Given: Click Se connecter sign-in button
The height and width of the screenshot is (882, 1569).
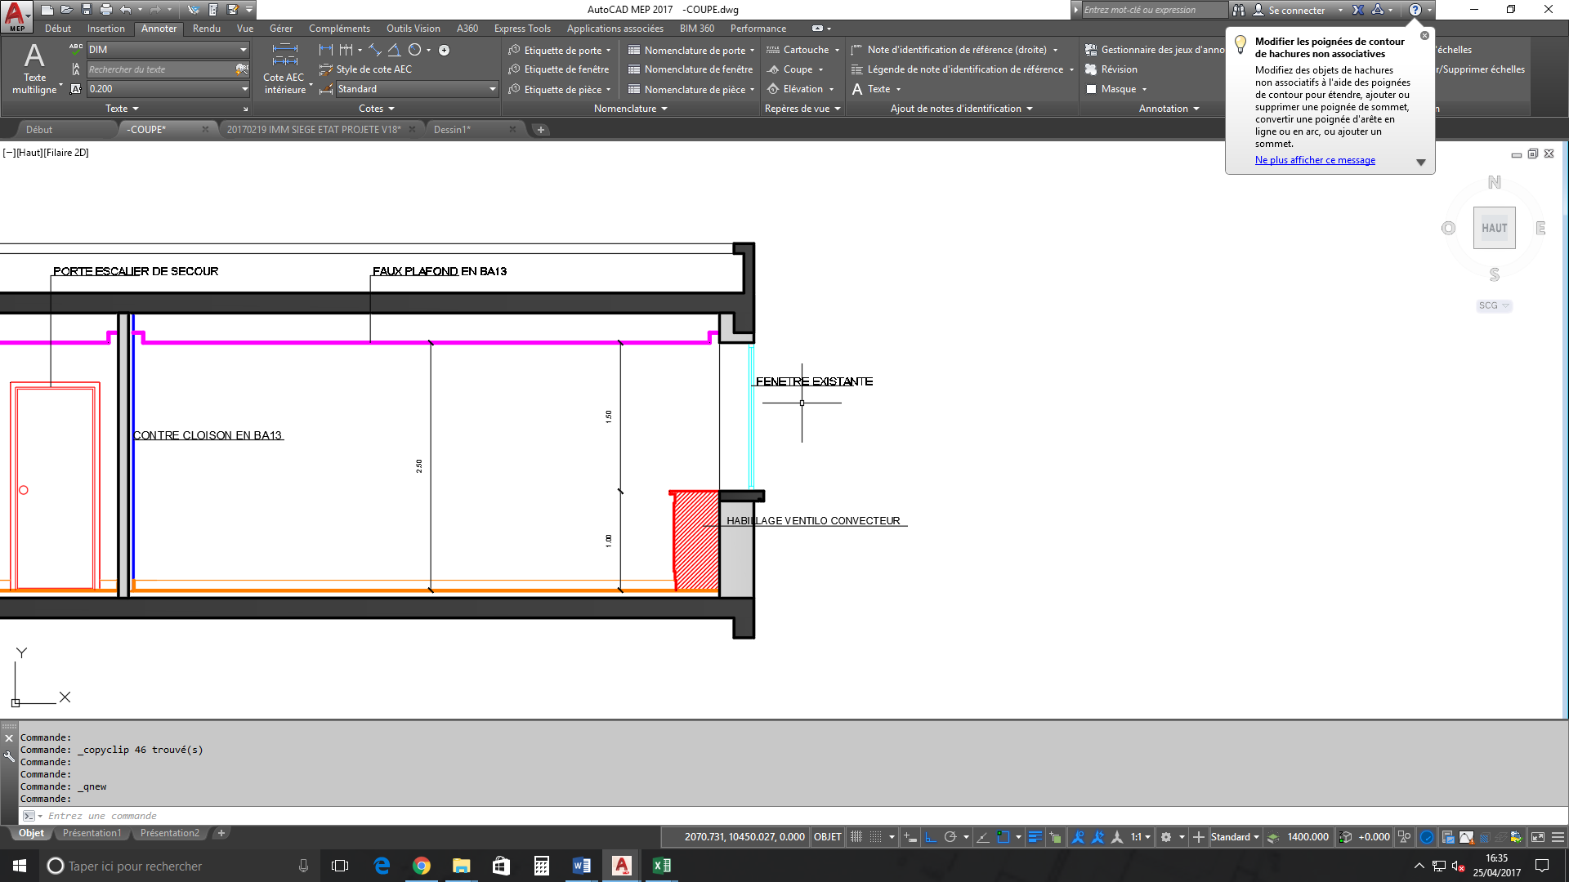Looking at the screenshot, I should point(1297,11).
